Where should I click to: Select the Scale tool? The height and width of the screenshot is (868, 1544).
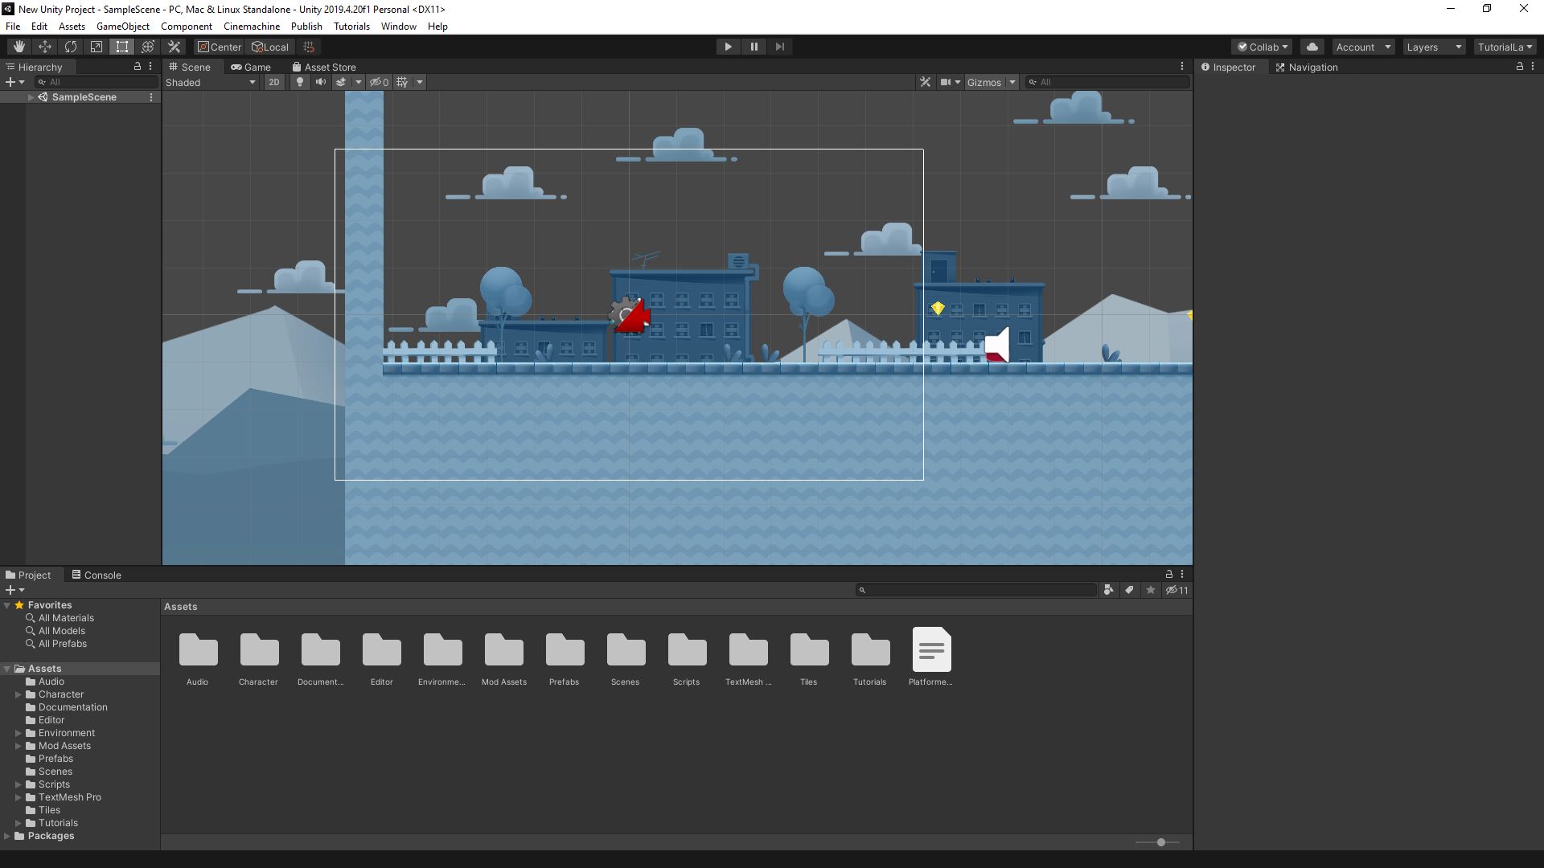96,46
